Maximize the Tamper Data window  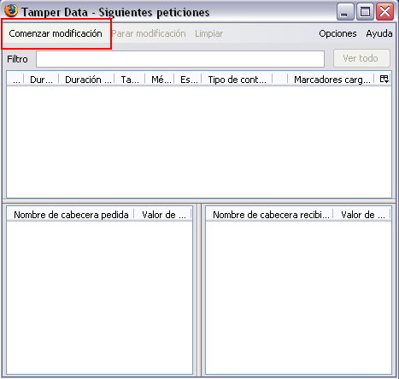[x=365, y=12]
